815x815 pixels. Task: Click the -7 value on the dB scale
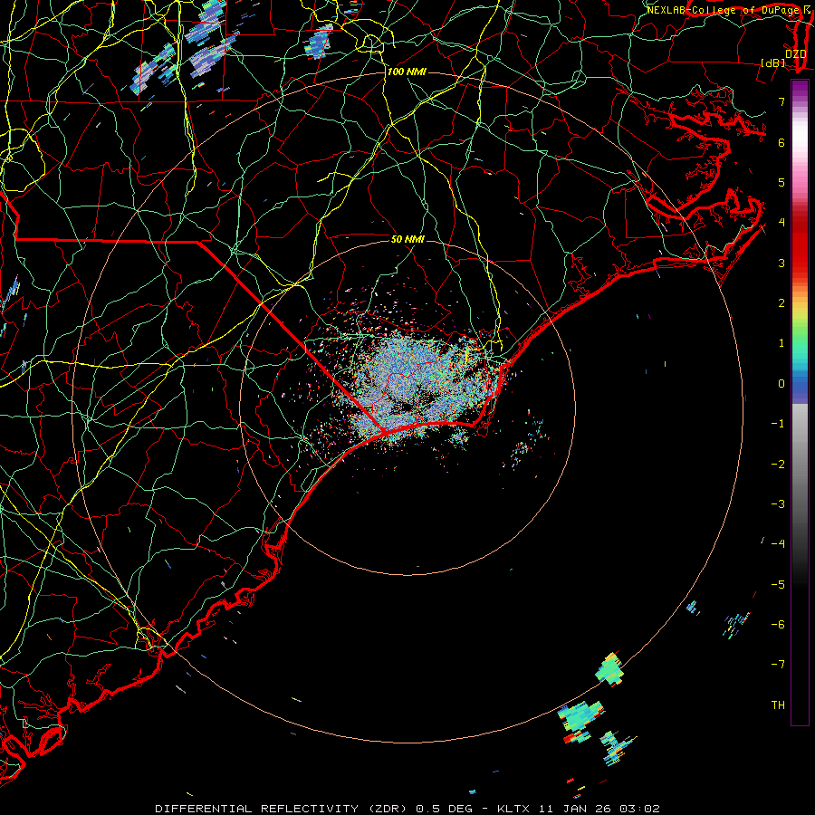(x=778, y=665)
